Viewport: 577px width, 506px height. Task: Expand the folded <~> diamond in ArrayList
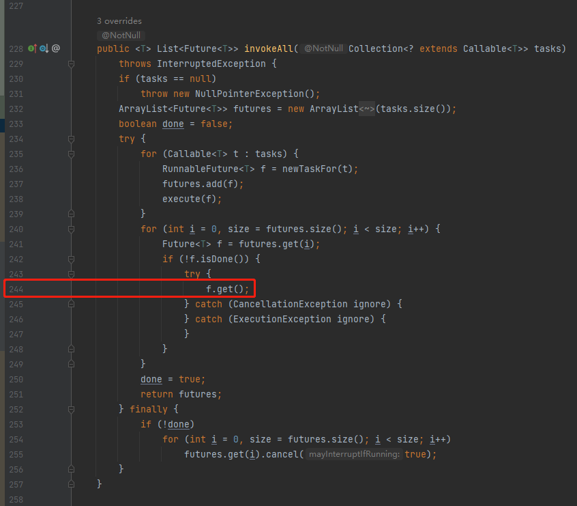(x=367, y=109)
